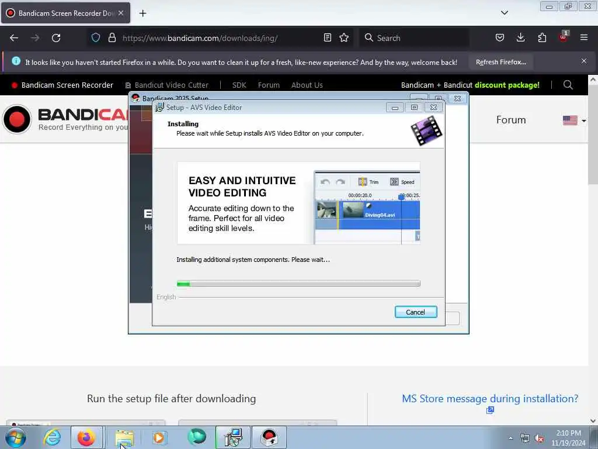
Task: Open the Extensions puzzle icon
Action: [542, 37]
